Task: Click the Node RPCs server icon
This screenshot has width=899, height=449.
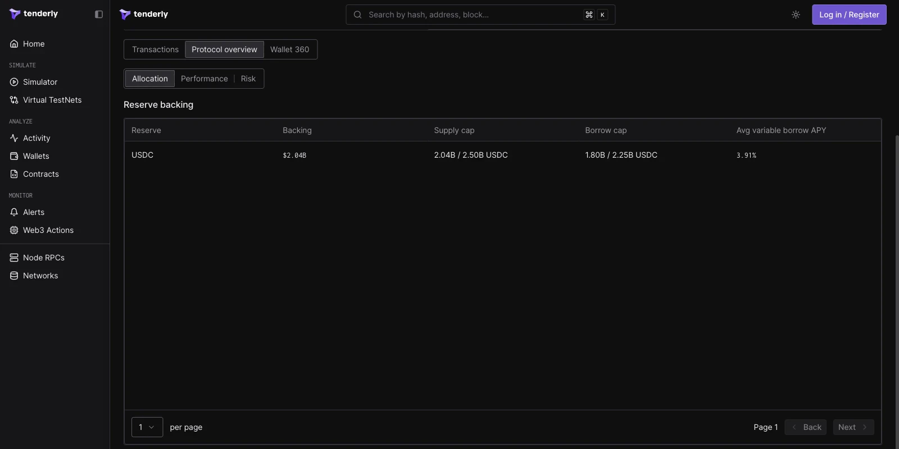Action: pyautogui.click(x=14, y=258)
